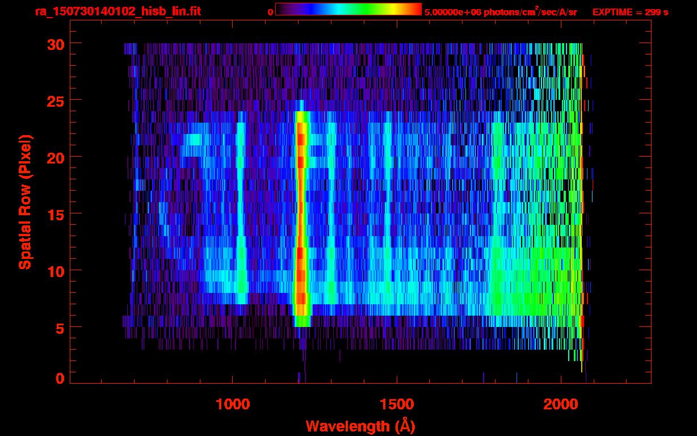Click the spatial row tick label 30
This screenshot has height=436, width=697.
(x=55, y=44)
